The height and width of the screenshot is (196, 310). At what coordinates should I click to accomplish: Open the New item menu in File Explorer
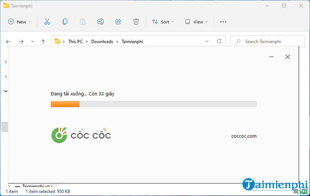pos(19,22)
